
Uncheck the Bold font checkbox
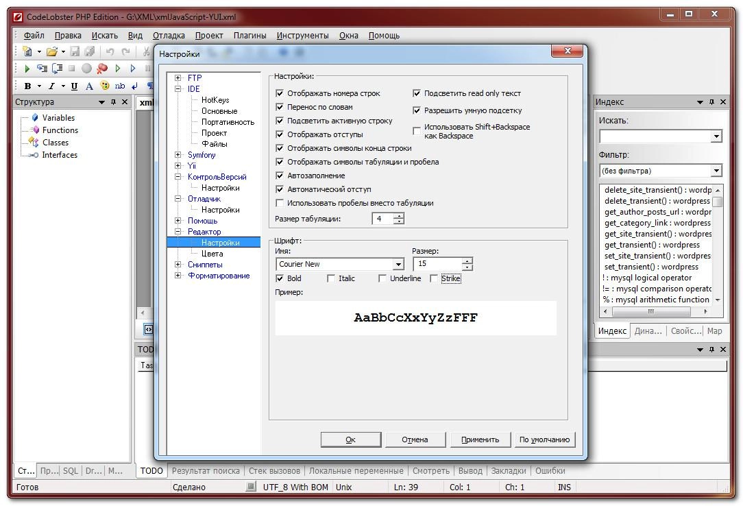280,278
